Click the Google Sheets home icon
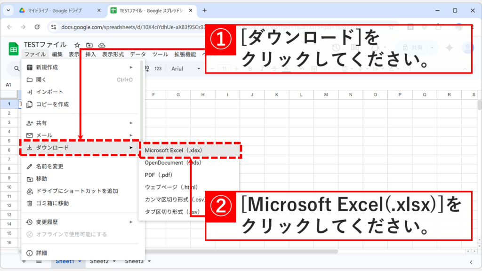482x271 pixels. pos(14,49)
